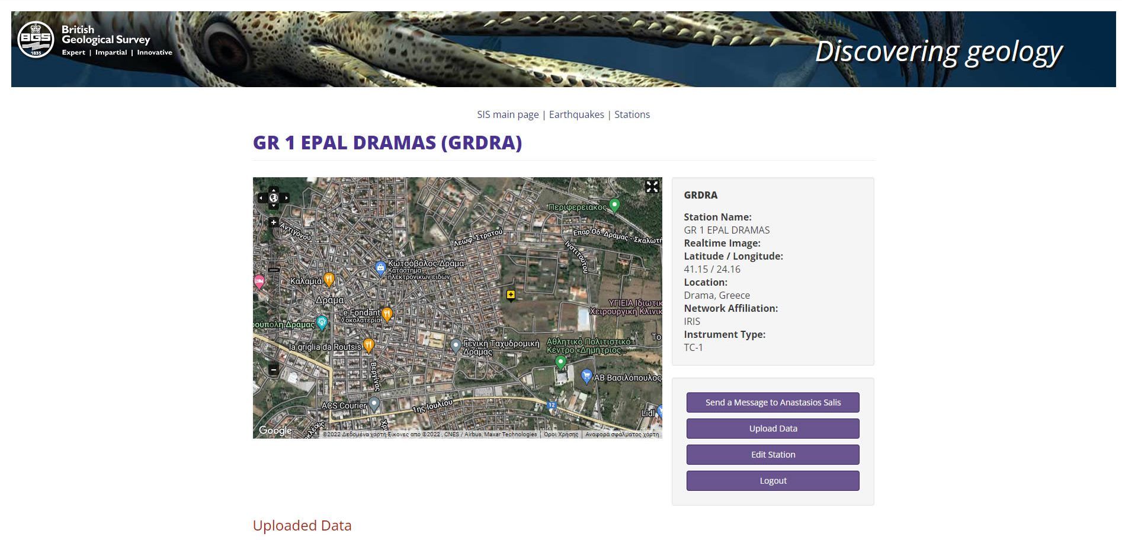Click the AB Vasilopoulos shopping cart pin

click(x=586, y=375)
